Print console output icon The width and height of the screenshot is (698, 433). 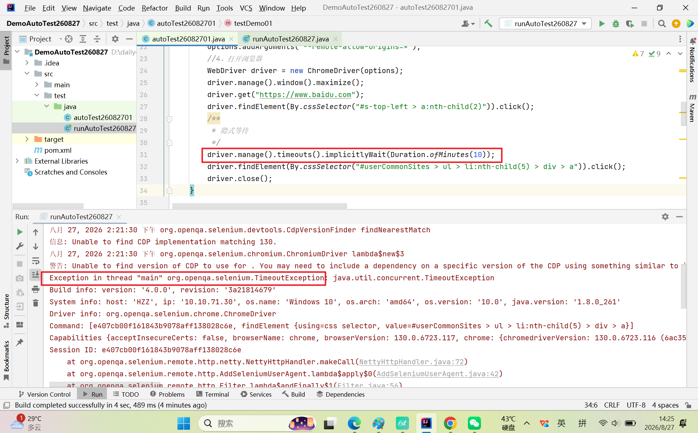pyautogui.click(x=36, y=289)
